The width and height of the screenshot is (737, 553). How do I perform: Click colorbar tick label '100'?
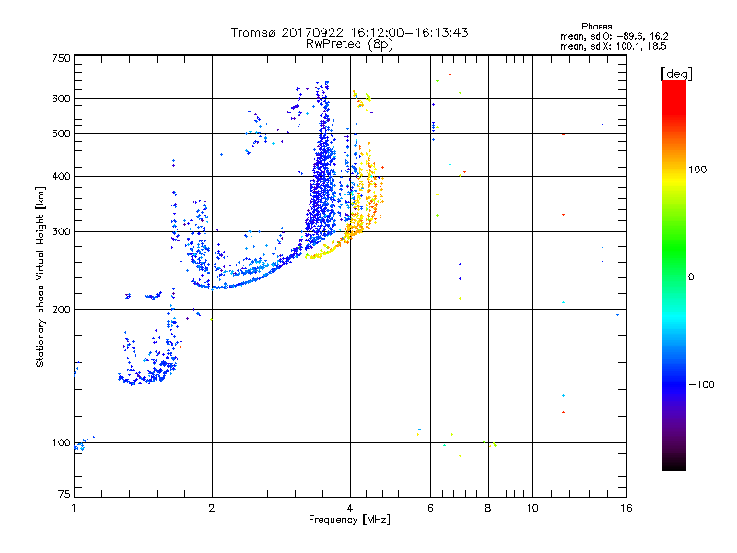(697, 170)
